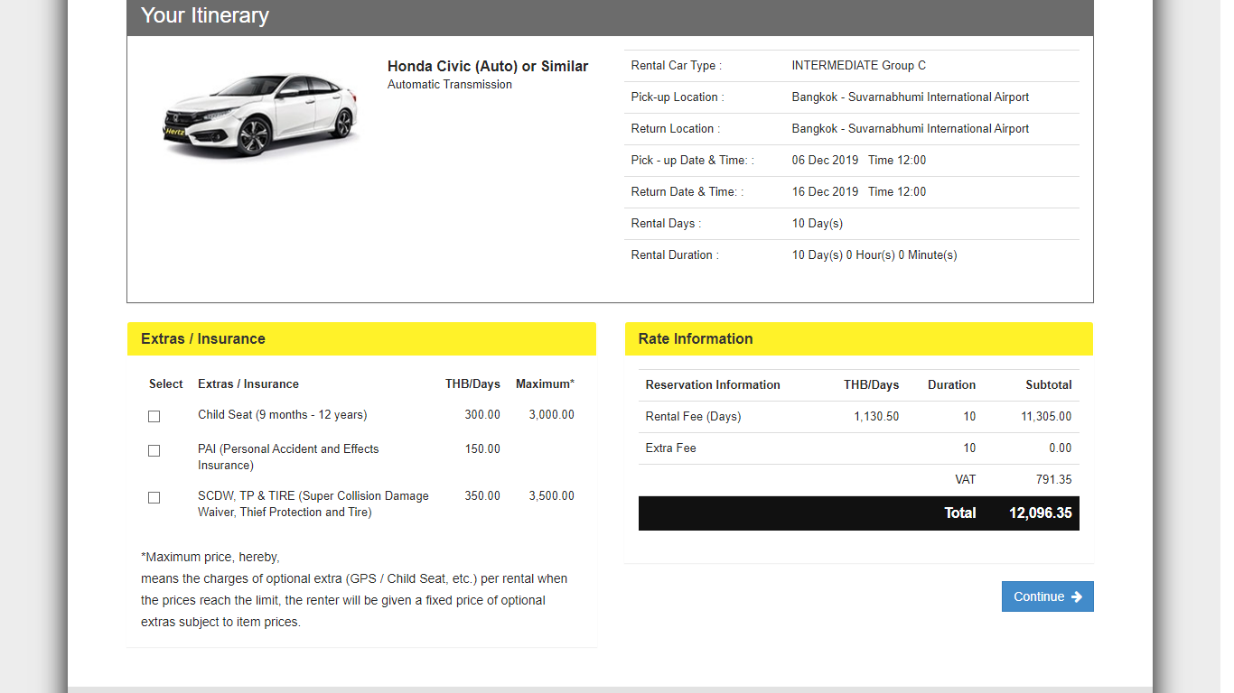Click the Pick-up Location airport value
1234x693 pixels.
point(911,97)
